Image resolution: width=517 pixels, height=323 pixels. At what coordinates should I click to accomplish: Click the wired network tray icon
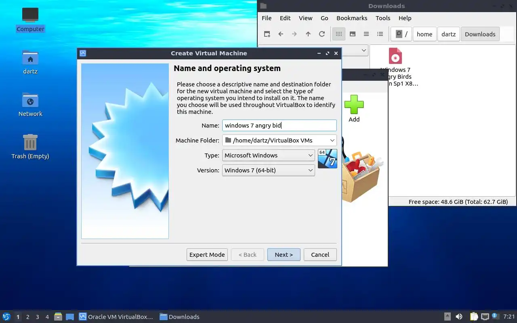pos(485,317)
